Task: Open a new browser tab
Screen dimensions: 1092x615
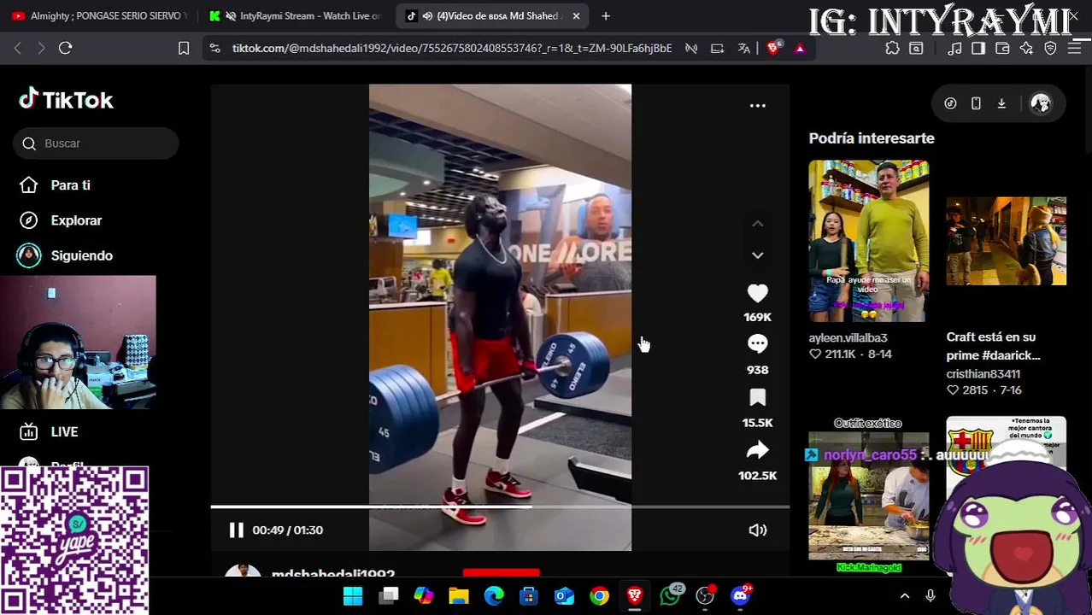Action: pyautogui.click(x=606, y=16)
